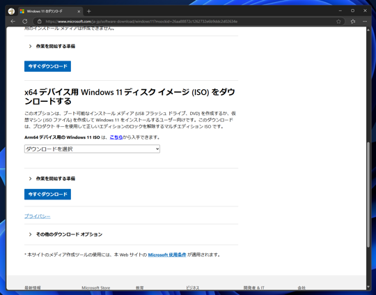Maximize the browser window

[x=352, y=11]
